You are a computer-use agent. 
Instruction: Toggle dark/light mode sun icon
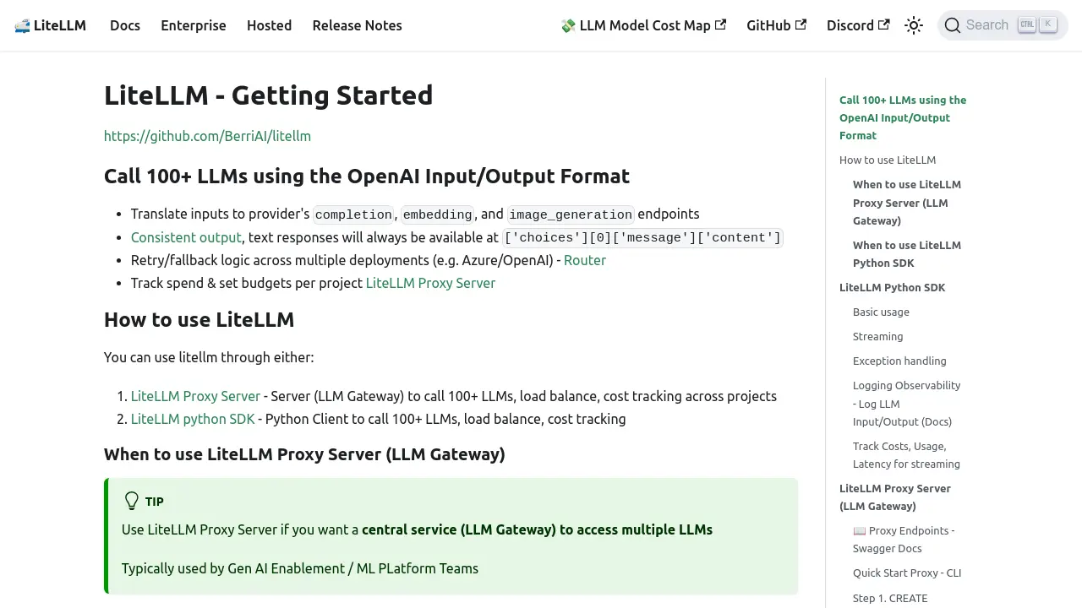pyautogui.click(x=914, y=25)
